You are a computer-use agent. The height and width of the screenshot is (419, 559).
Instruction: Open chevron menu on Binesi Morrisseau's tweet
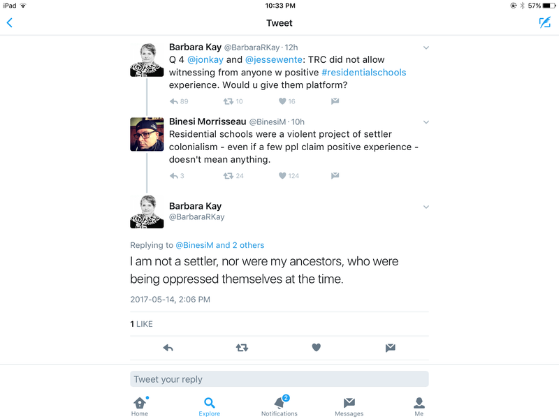(426, 122)
